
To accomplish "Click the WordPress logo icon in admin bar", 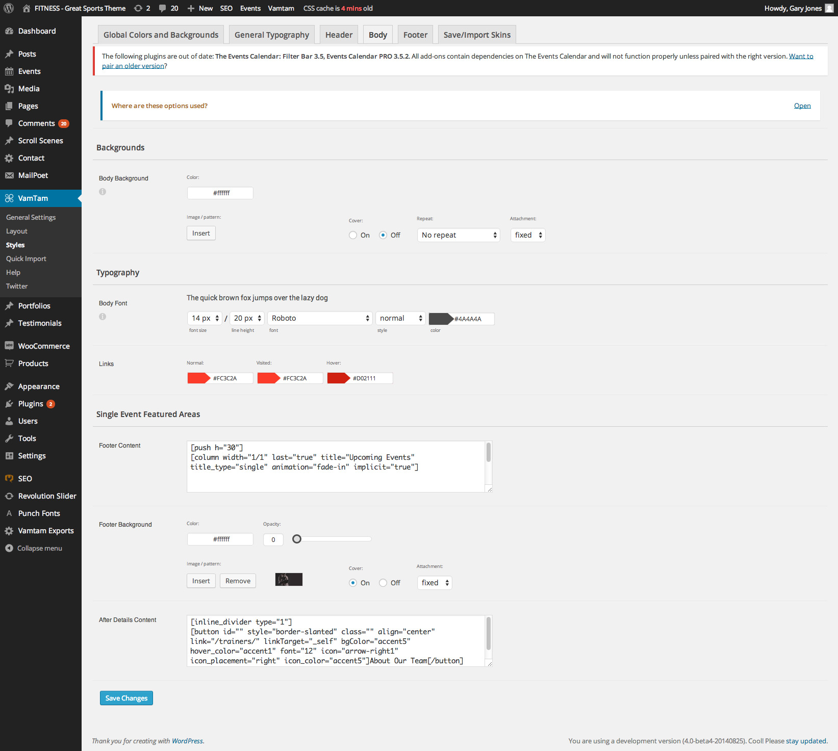I will [9, 8].
